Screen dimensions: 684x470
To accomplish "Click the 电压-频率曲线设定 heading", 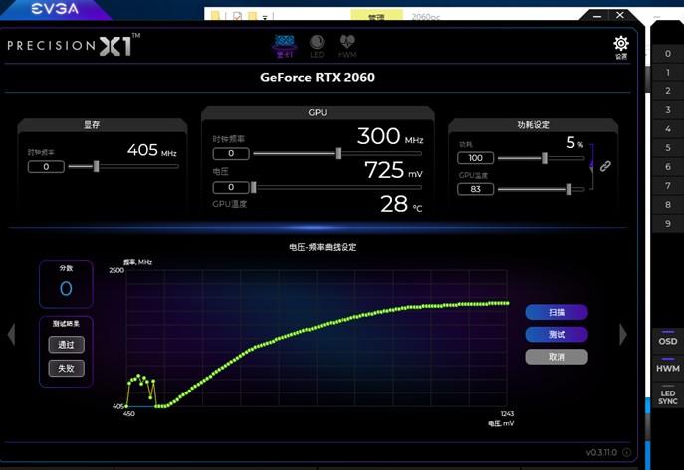I will (x=323, y=247).
